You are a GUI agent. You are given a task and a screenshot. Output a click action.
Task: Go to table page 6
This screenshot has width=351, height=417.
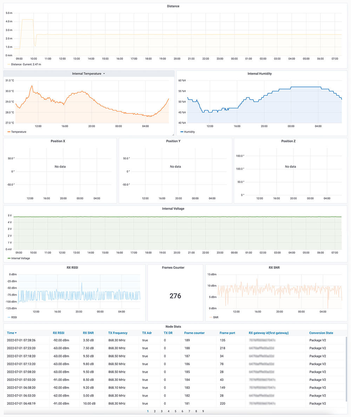(x=183, y=411)
